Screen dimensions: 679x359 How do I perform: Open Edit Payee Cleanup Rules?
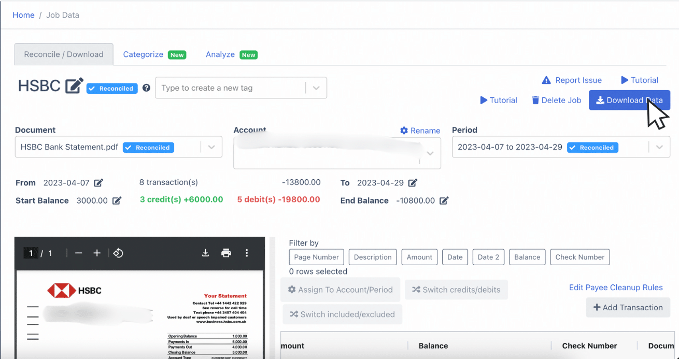coord(616,288)
